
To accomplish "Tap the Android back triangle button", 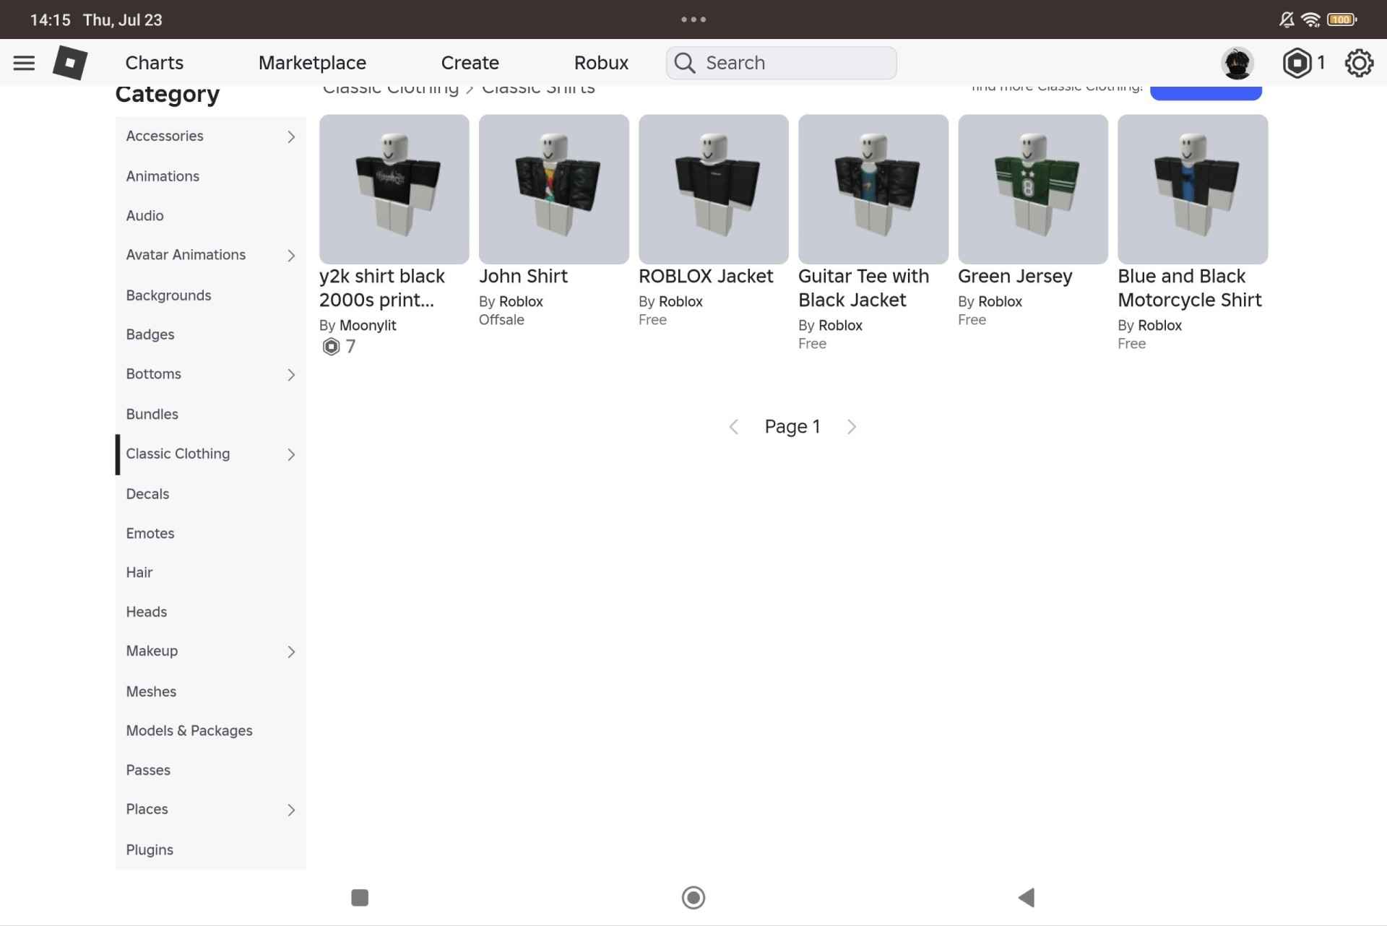I will pos(1027,897).
